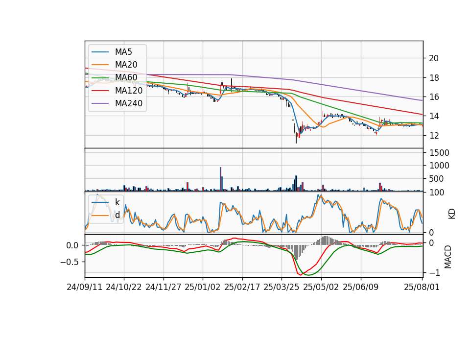Screen dimensions: 470x338
Task: Click the price axis value 14
Action: (434, 116)
